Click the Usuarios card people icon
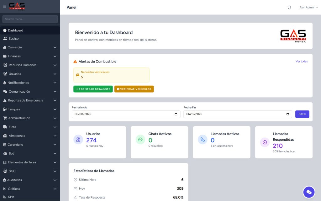 click(78, 139)
